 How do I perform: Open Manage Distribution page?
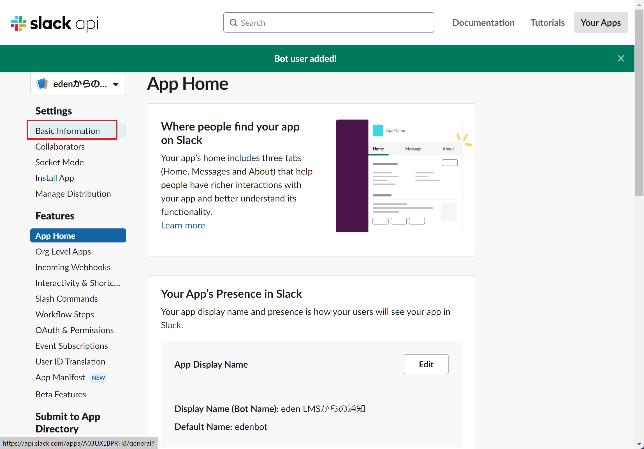73,194
